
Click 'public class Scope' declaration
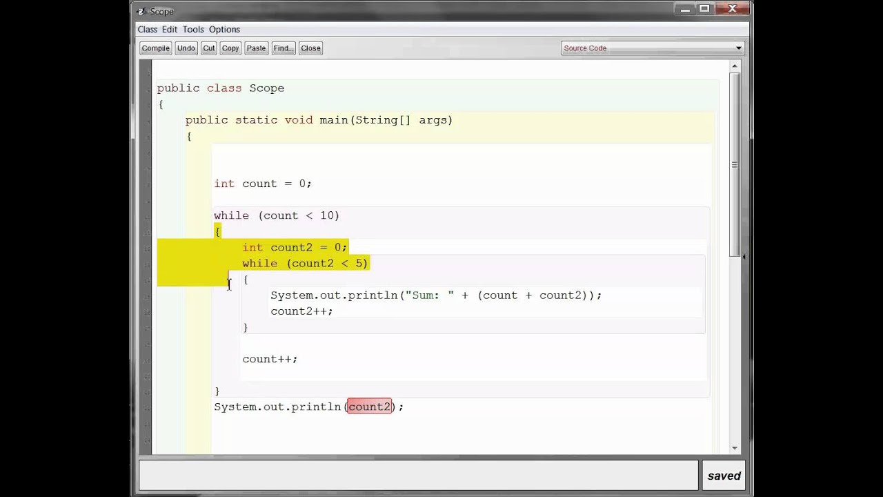[221, 88]
